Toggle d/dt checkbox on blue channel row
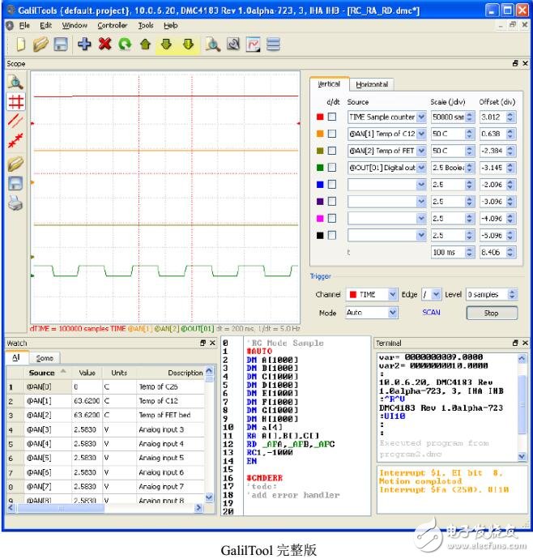 click(332, 185)
